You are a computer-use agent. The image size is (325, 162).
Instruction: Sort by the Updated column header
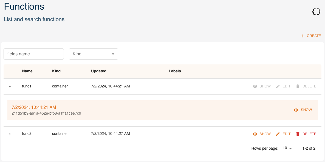(98, 71)
